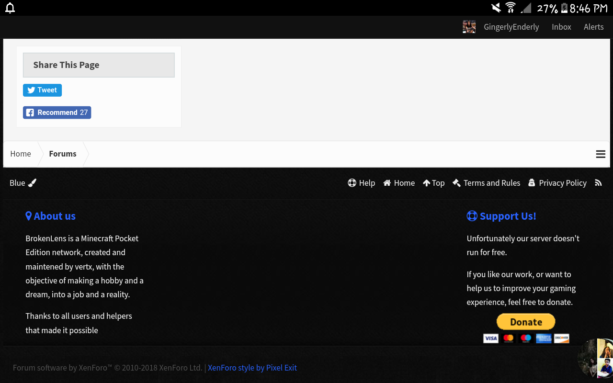Open the hamburger menu in breadcrumb bar
The height and width of the screenshot is (383, 613).
[601, 154]
